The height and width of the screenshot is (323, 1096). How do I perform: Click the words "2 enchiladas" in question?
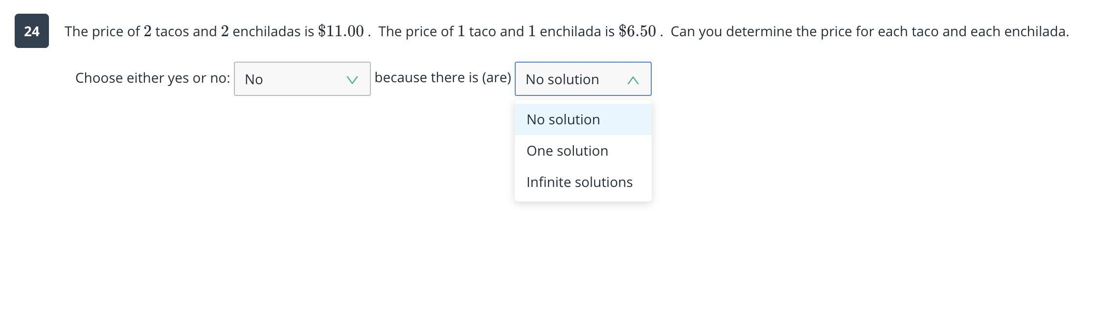260,31
